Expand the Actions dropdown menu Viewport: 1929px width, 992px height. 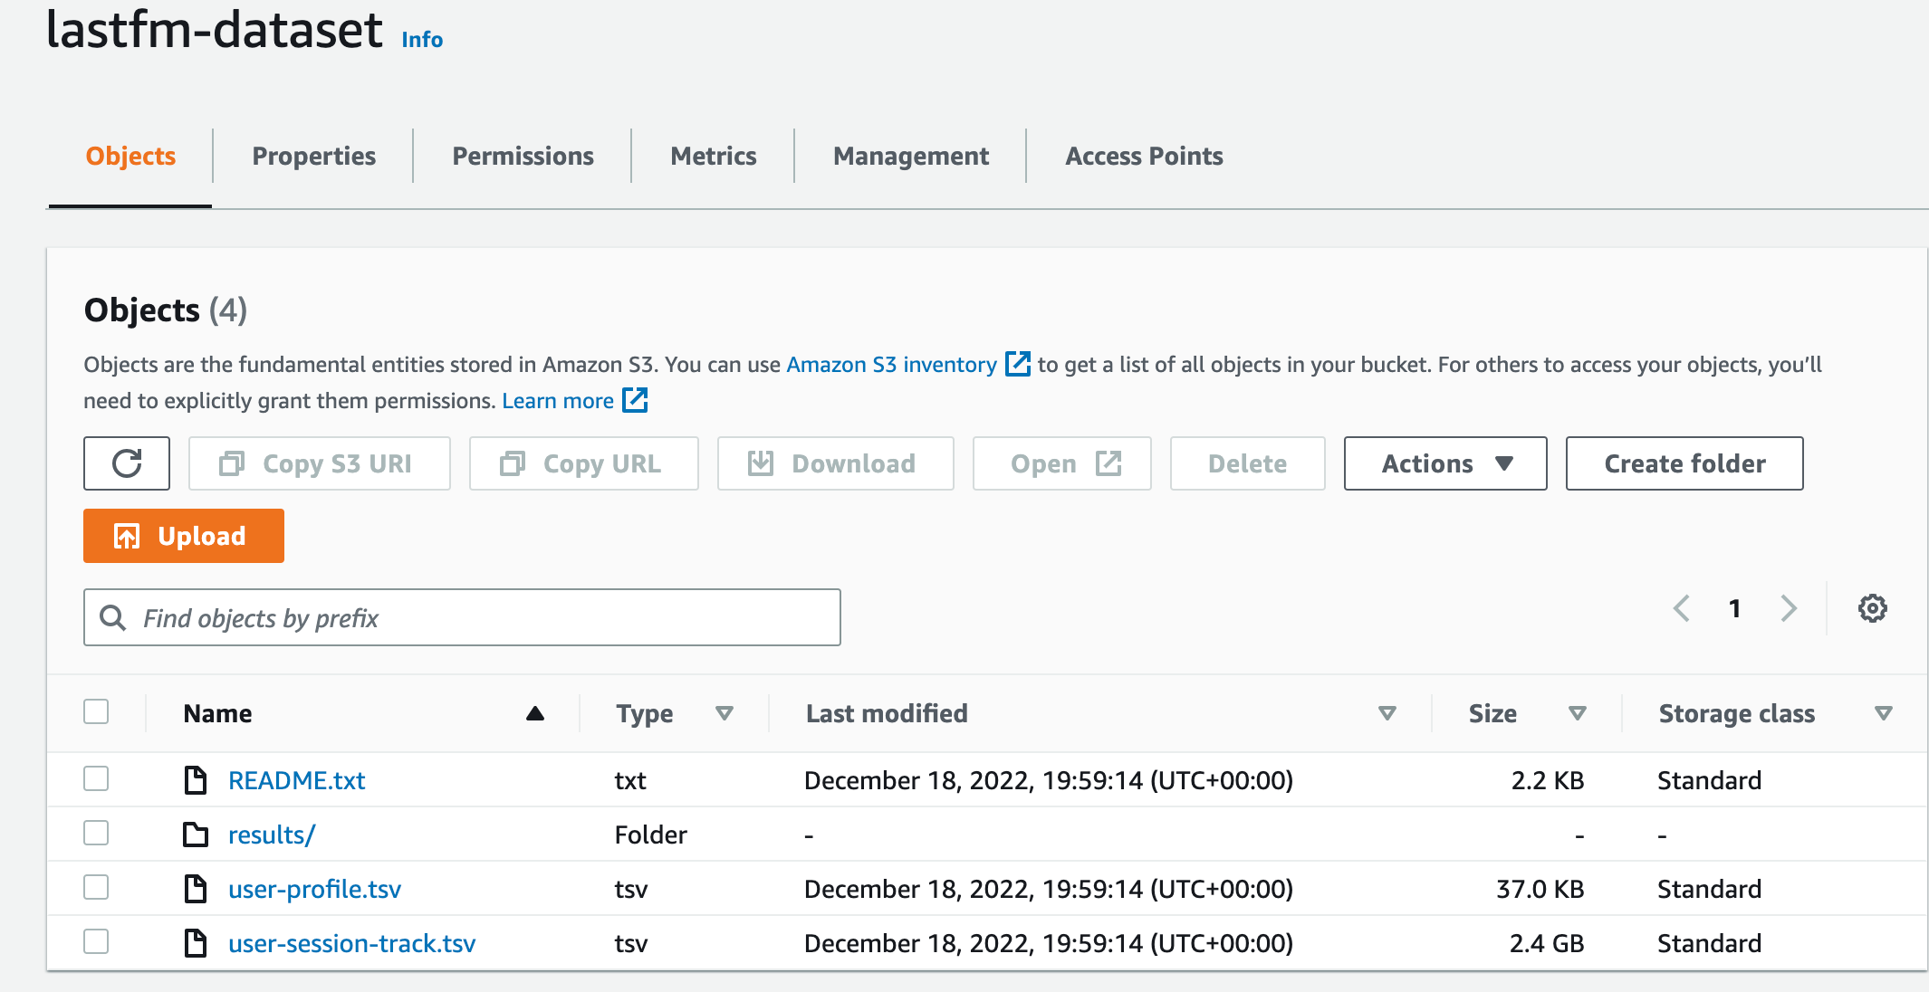1444,463
